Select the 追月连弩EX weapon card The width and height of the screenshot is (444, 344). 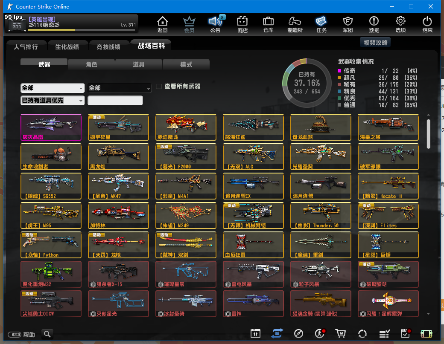(x=253, y=186)
